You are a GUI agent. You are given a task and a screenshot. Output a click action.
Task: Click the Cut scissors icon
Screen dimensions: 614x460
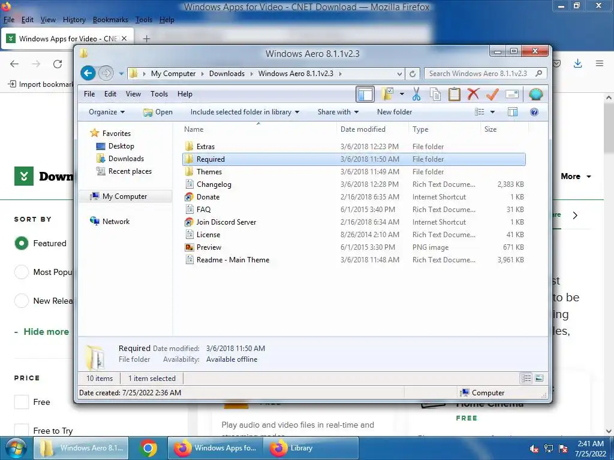pos(416,94)
